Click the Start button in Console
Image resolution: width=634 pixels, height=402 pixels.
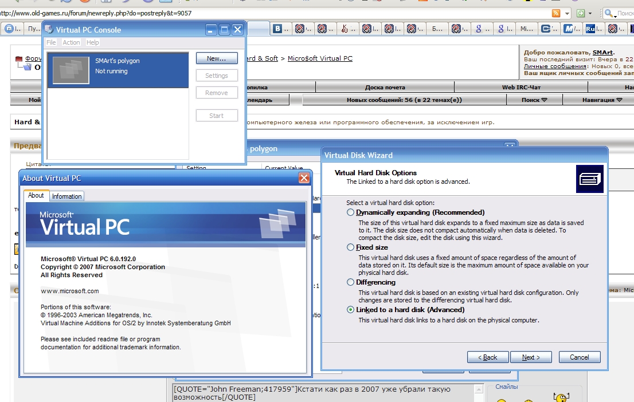pos(217,116)
